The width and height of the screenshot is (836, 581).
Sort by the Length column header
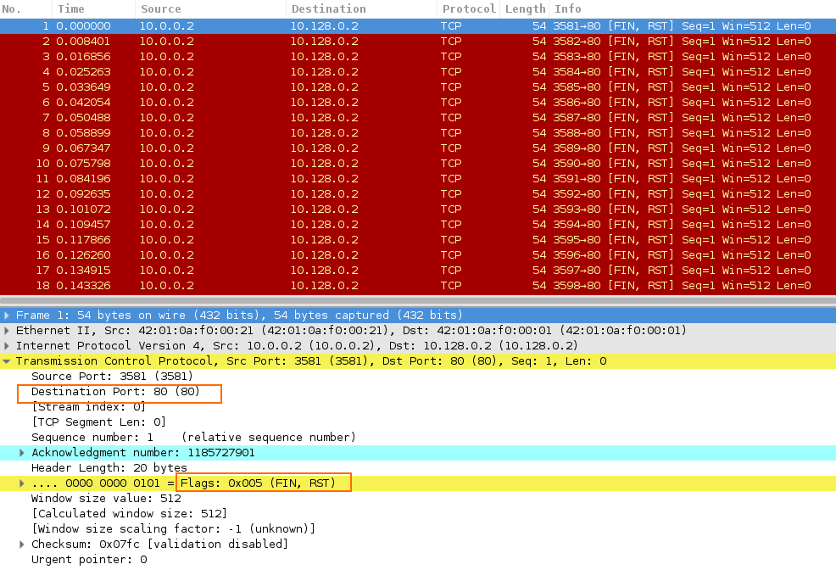(x=525, y=8)
